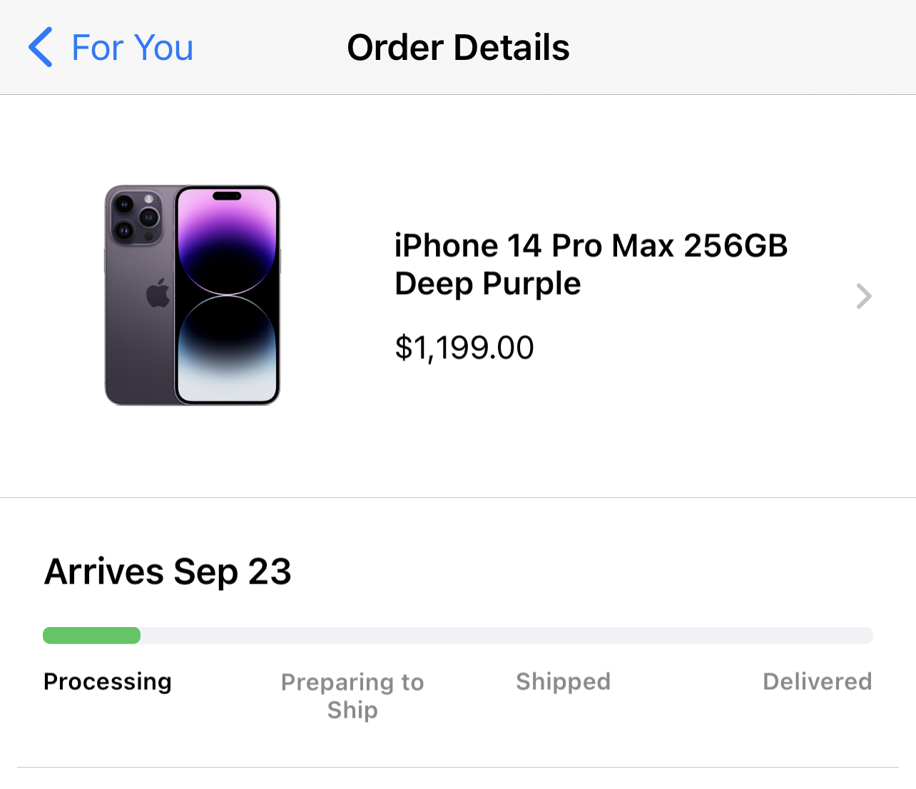Viewport: 916px width, 789px height.
Task: Tap the Order Details header title
Action: [x=458, y=48]
